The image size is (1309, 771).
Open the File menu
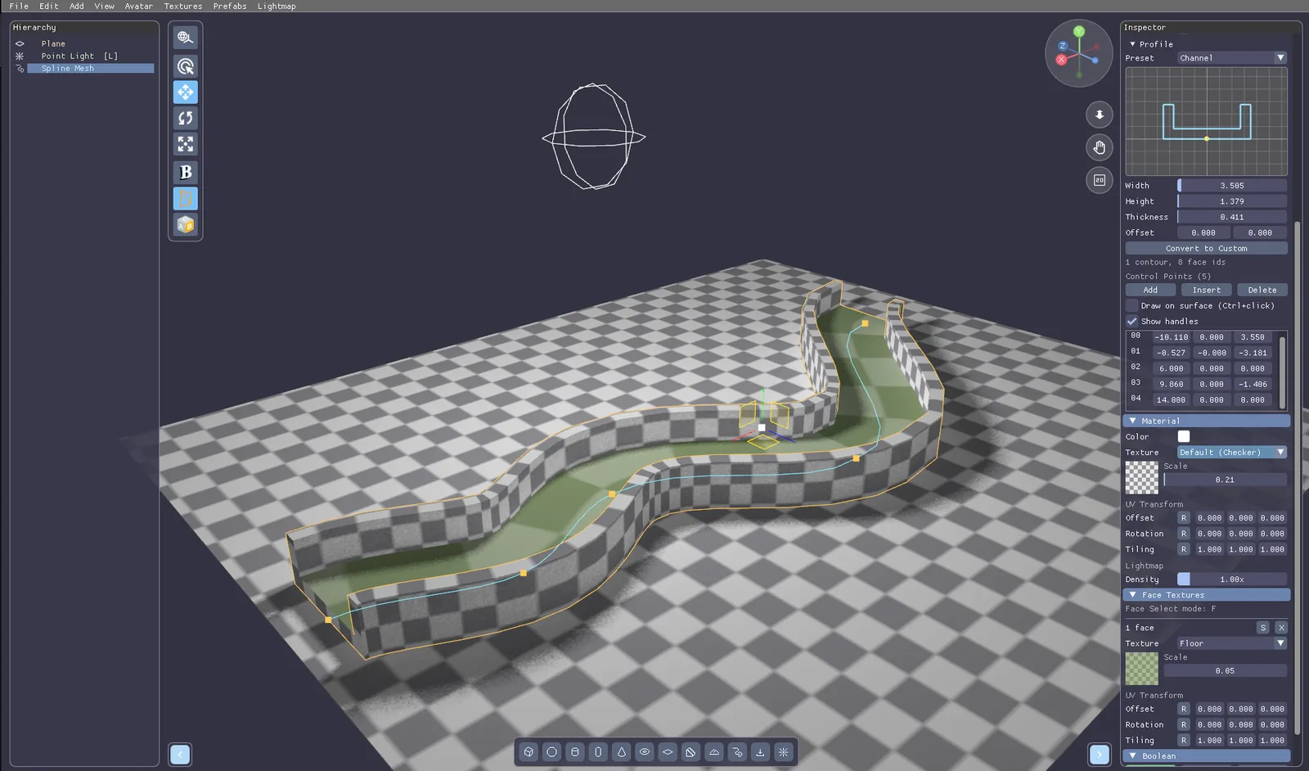coord(19,6)
